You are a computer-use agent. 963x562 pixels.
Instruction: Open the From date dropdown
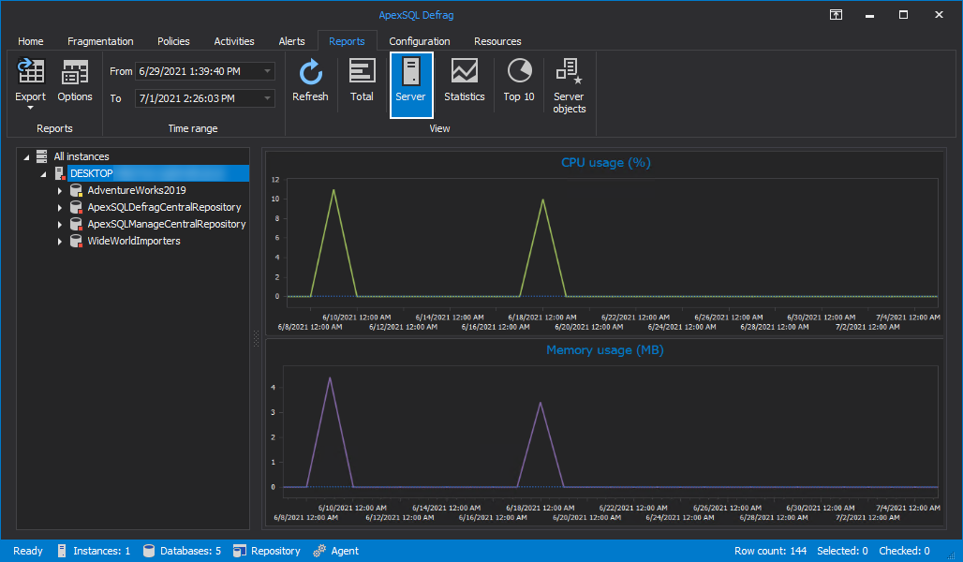[x=267, y=71]
